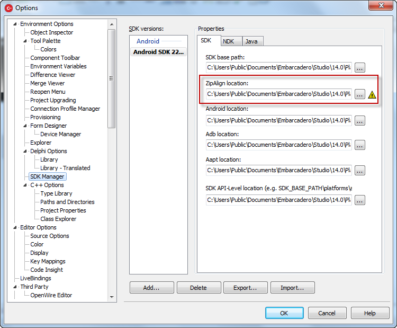This screenshot has height=328, width=397.
Task: Select Explorer in the tree
Action: point(41,143)
